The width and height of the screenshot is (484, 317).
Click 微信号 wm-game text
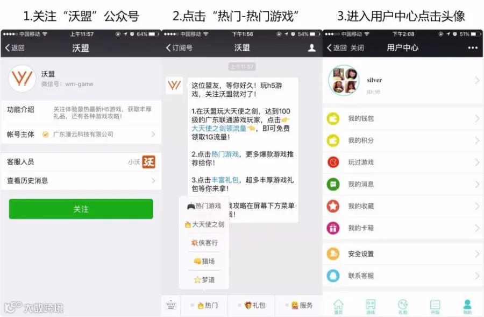pos(67,84)
